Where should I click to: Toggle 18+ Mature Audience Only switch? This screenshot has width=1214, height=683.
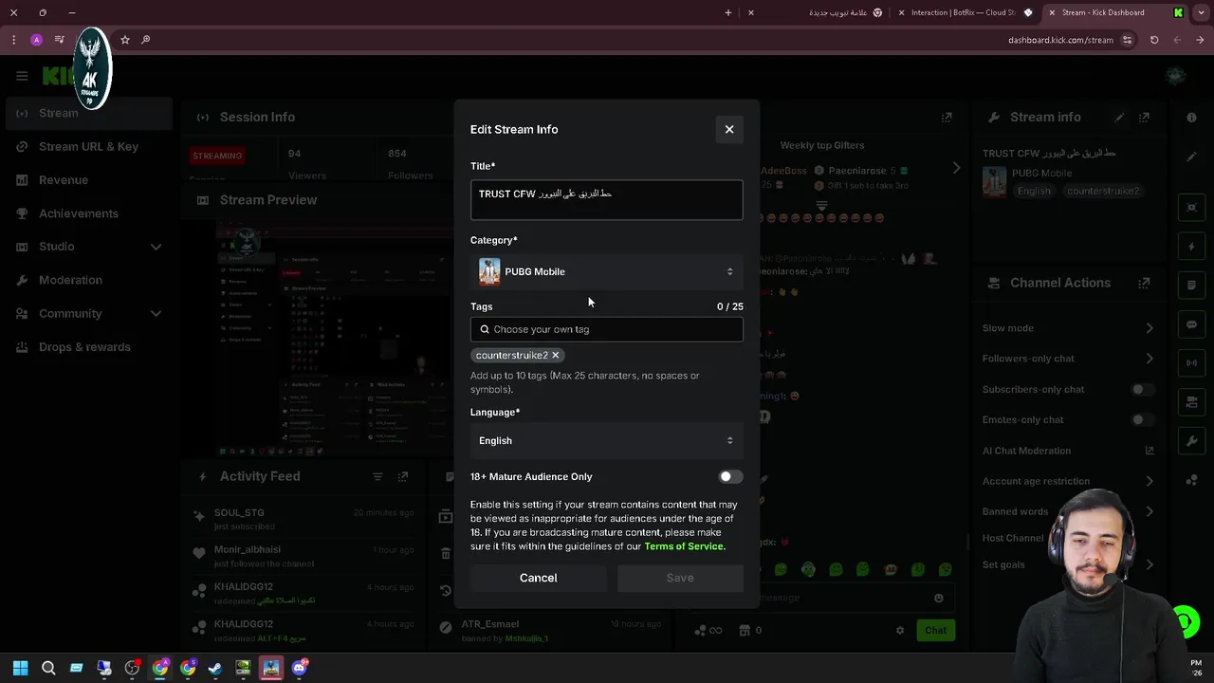[x=730, y=476]
